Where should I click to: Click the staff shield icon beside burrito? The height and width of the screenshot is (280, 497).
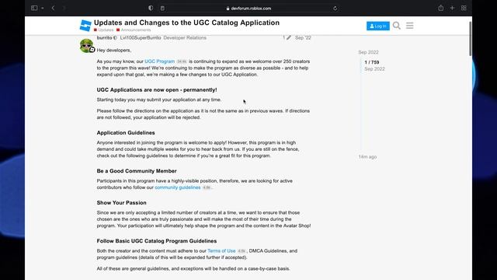(x=116, y=38)
